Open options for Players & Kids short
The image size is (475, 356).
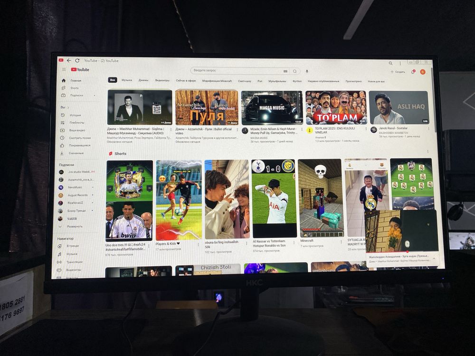(199, 244)
